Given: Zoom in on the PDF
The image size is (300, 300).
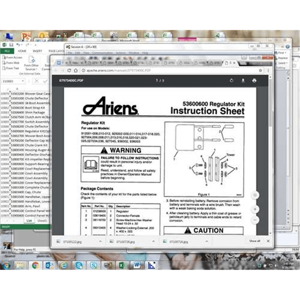Looking at the screenshot, I should click(x=255, y=209).
